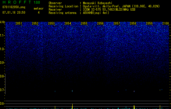Screen dimensions: 171x109
Task: Click the kHz axis unit label
Action: (2, 22)
